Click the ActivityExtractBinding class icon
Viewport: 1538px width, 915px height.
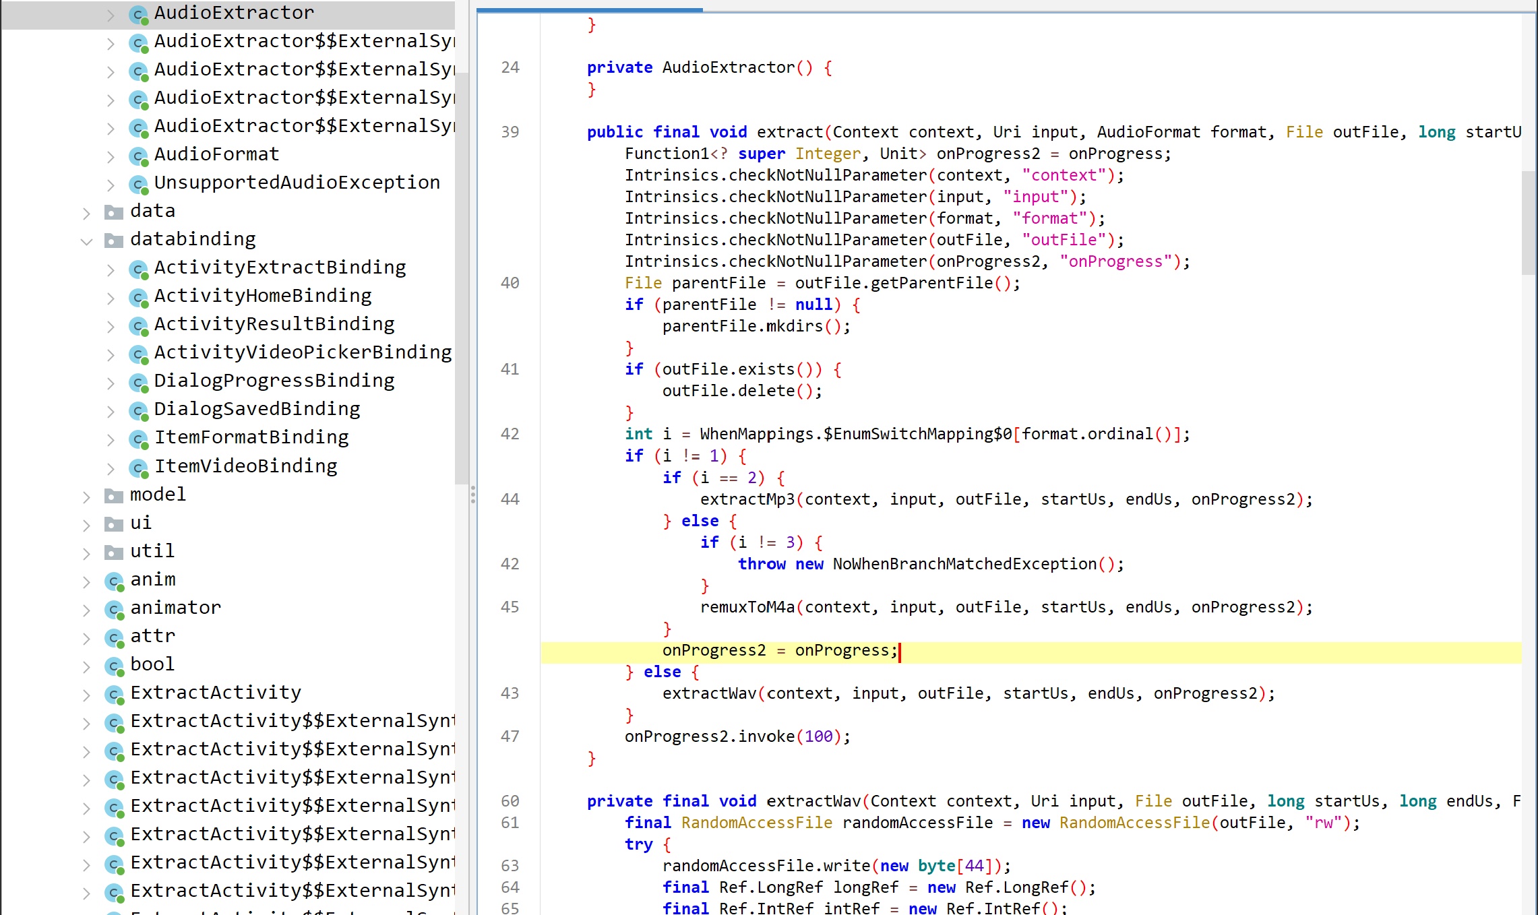coord(138,269)
